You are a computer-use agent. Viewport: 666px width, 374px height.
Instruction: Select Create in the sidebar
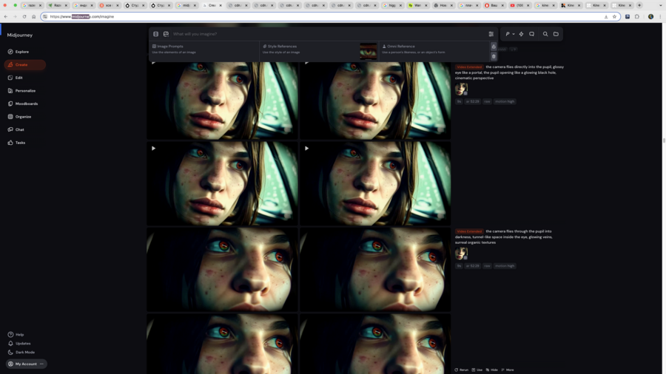tap(24, 65)
